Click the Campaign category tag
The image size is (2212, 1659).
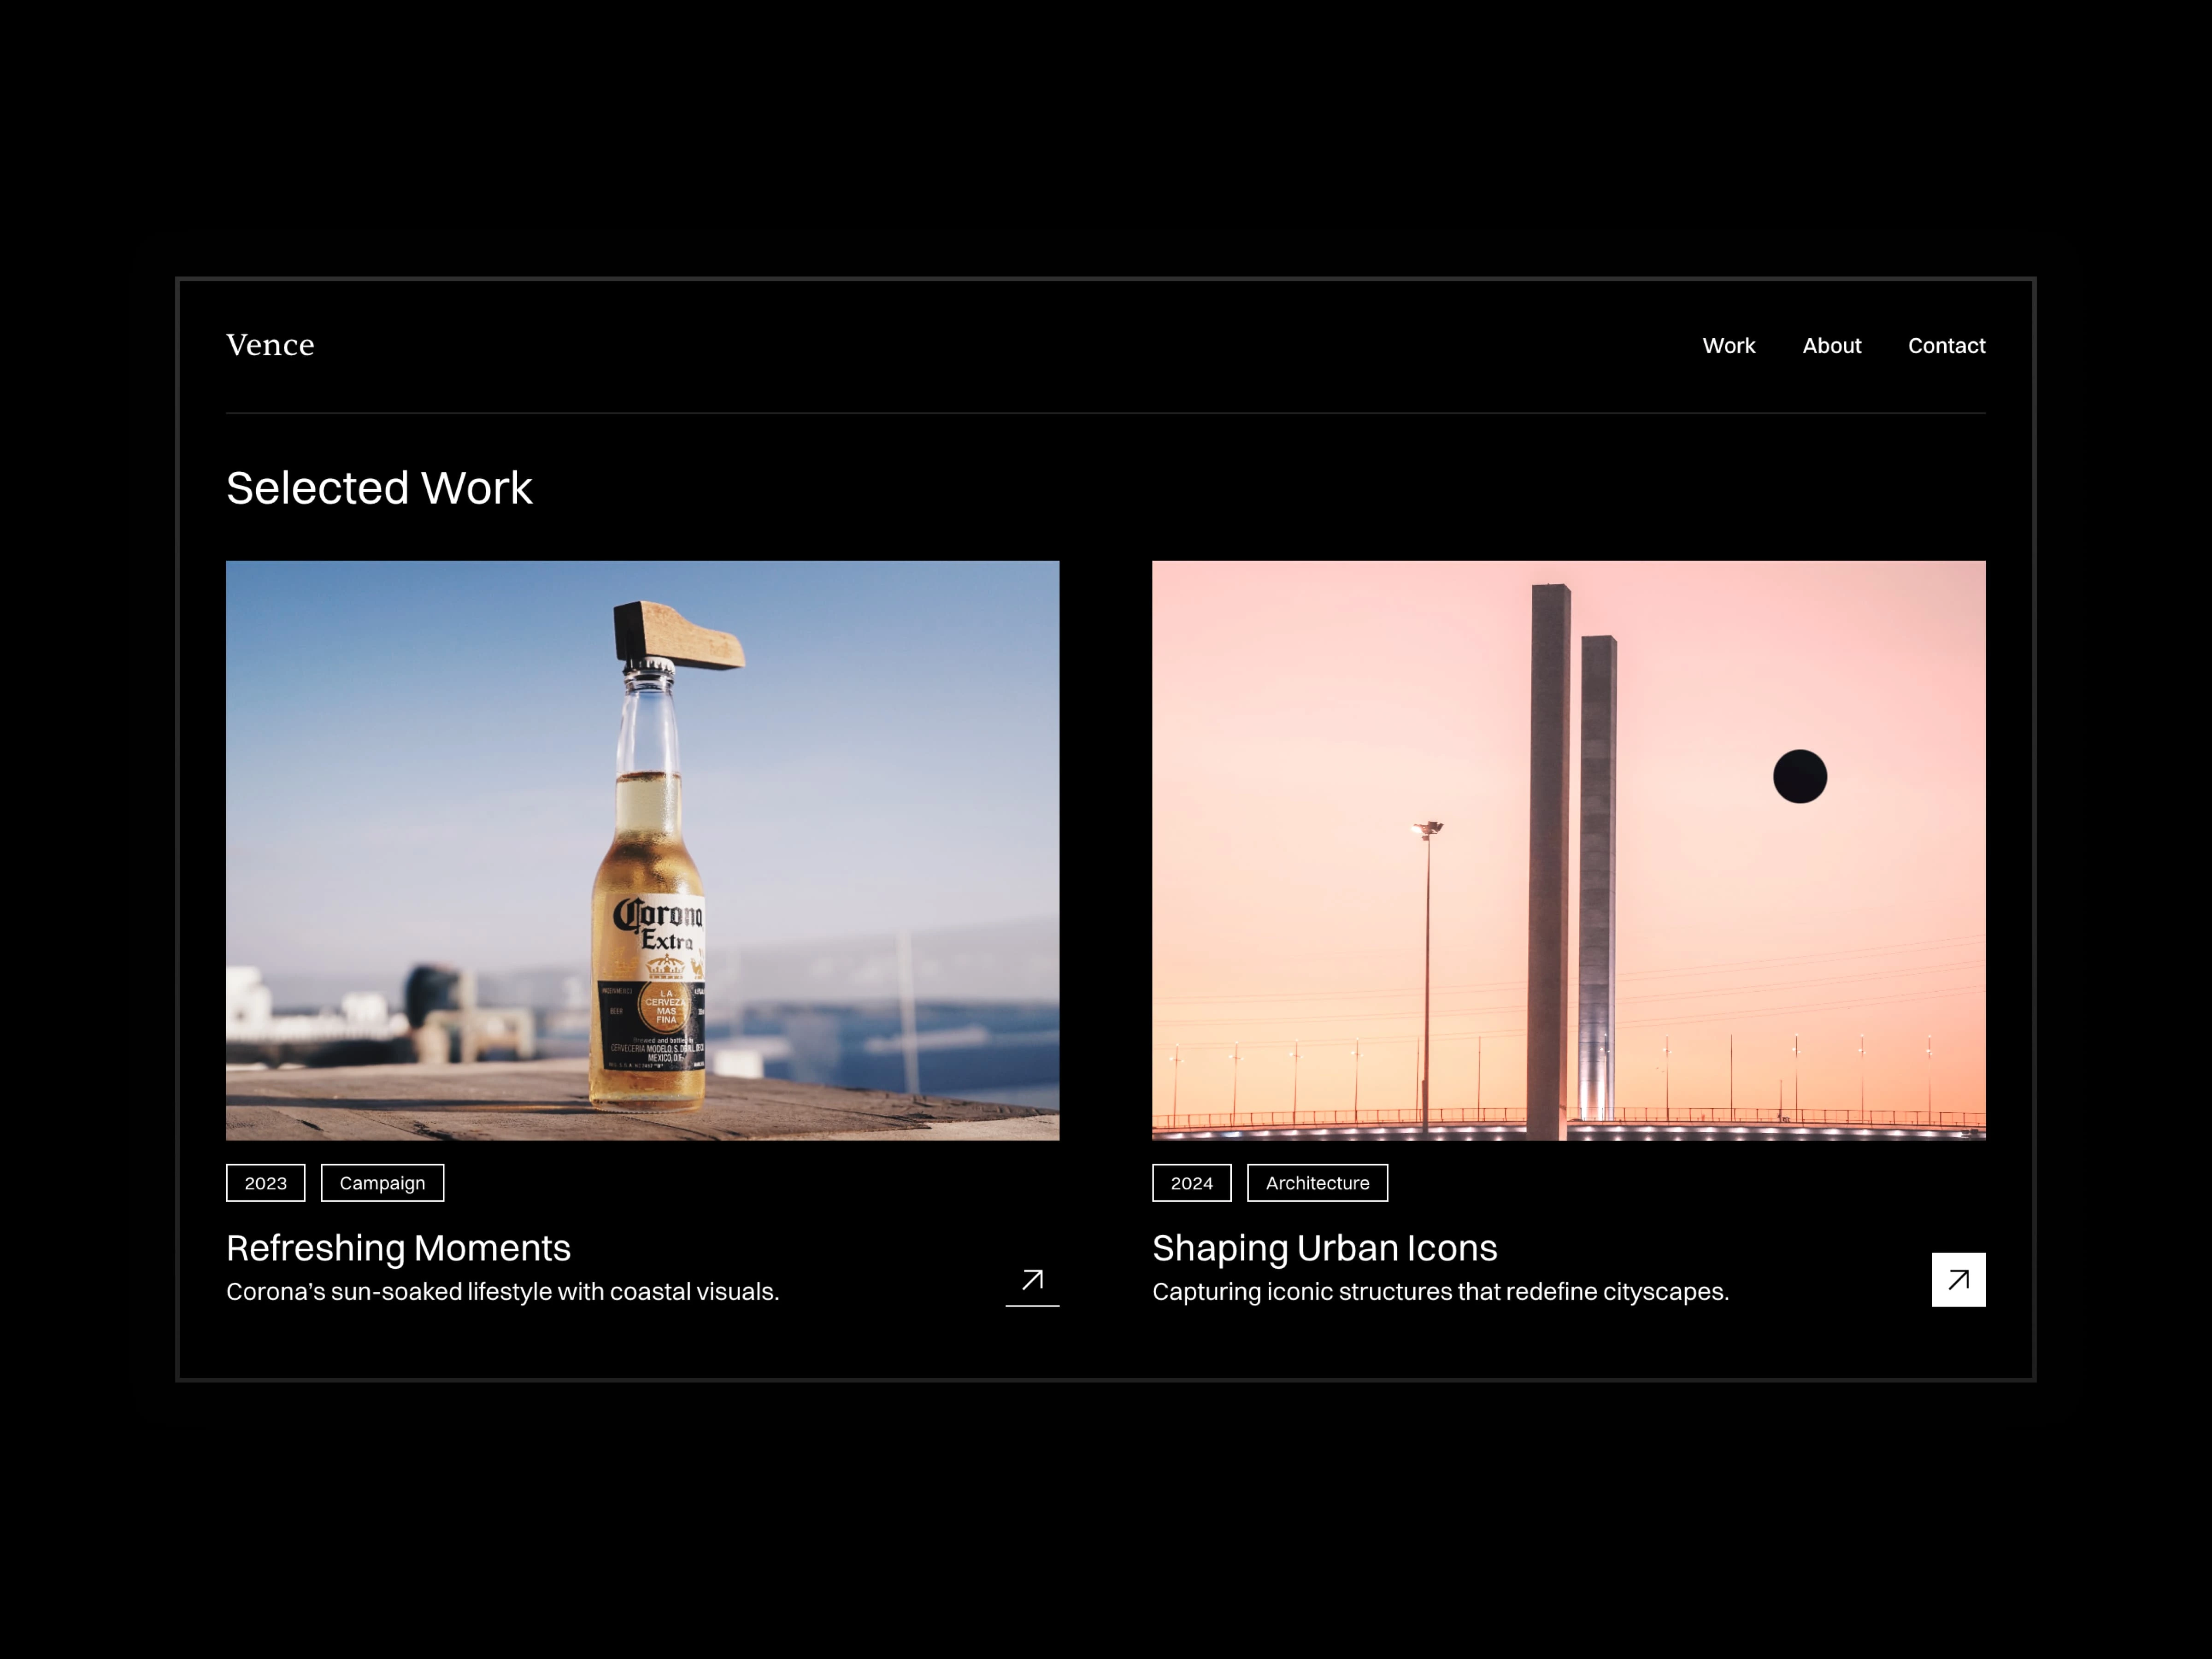coord(381,1183)
